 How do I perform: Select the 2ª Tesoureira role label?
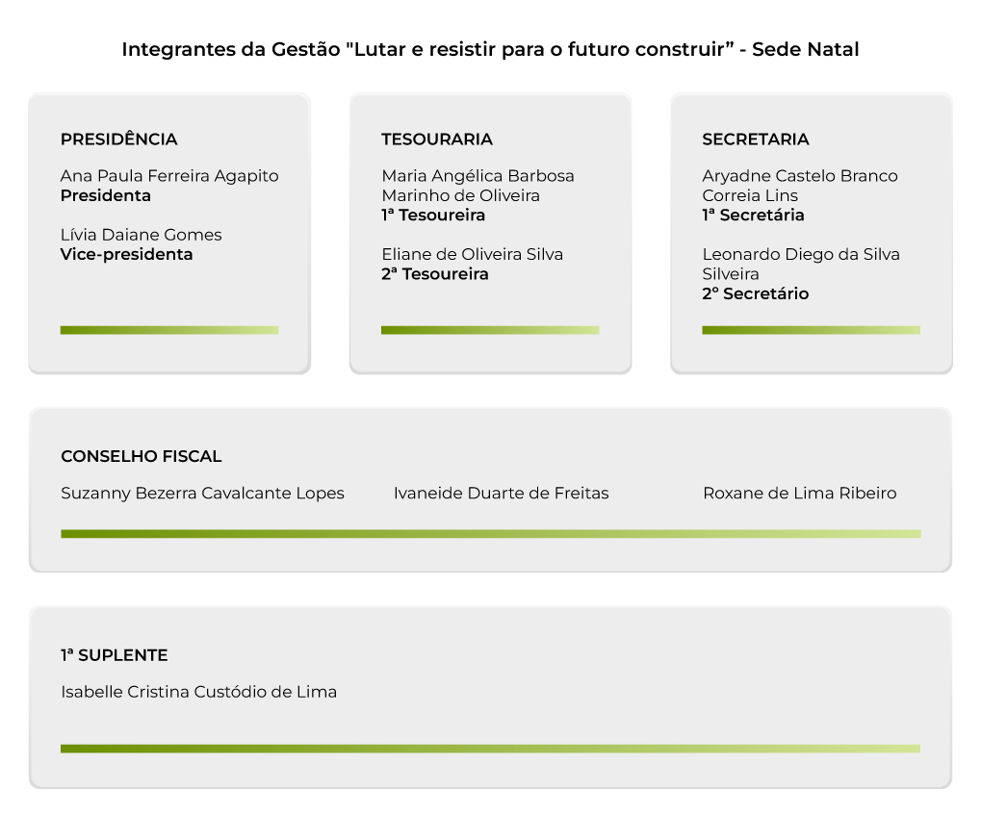tap(434, 274)
